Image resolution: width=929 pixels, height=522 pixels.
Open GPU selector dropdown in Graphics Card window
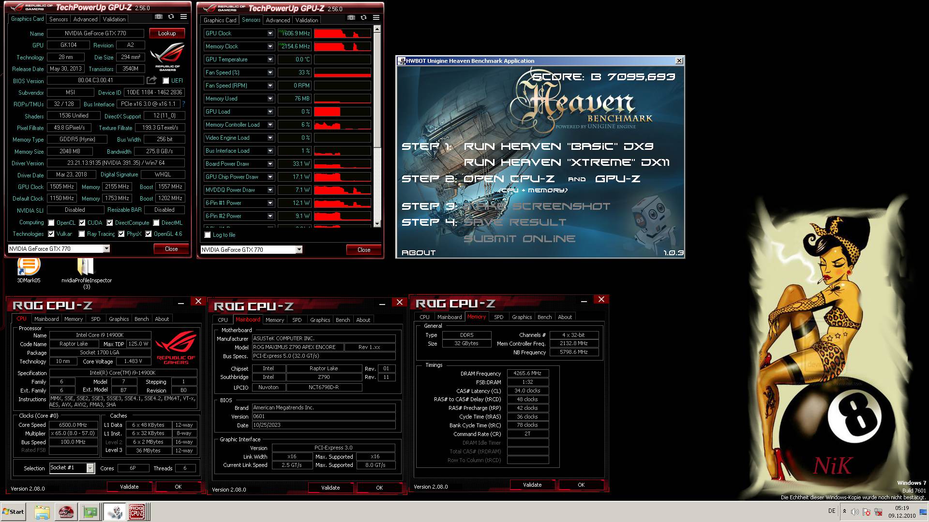[x=106, y=248]
